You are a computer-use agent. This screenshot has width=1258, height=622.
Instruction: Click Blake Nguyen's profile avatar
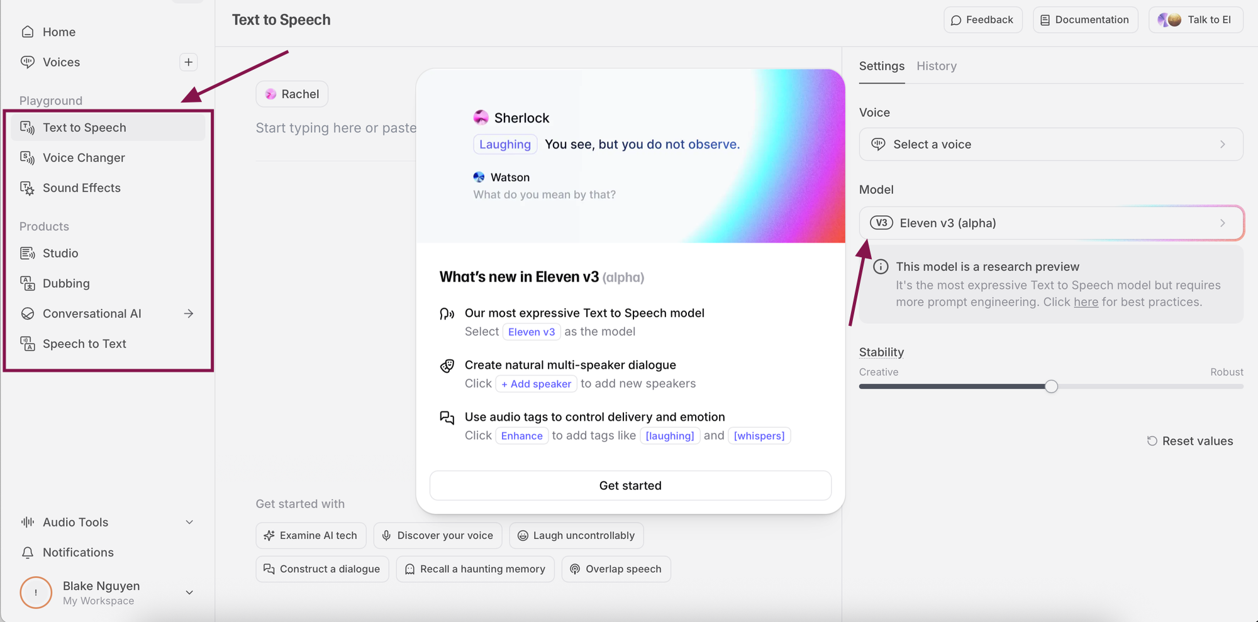pos(36,592)
